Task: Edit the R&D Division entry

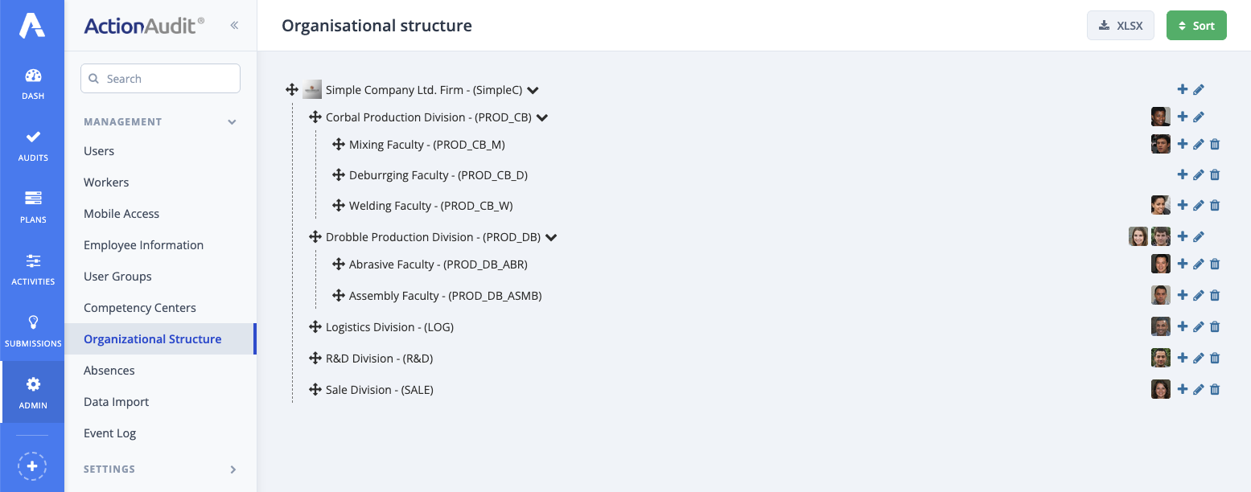Action: coord(1199,358)
